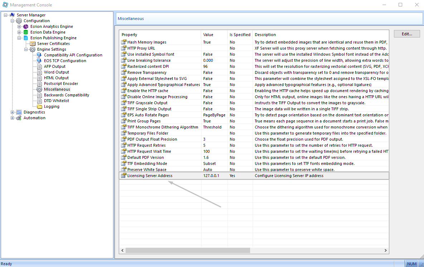Screen dimensions: 424x267
Task: Click the Hash Memory Images property icon
Action: [123, 42]
